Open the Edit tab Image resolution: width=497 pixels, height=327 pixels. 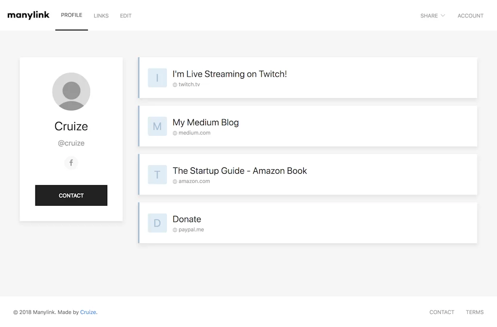(125, 16)
